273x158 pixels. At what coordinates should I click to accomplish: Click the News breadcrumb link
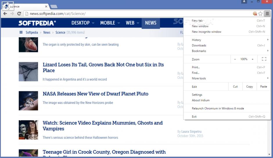47,32
